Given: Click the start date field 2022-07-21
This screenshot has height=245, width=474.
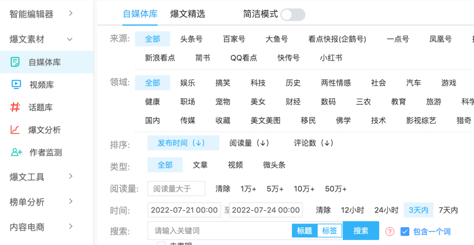Looking at the screenshot, I should (x=184, y=210).
